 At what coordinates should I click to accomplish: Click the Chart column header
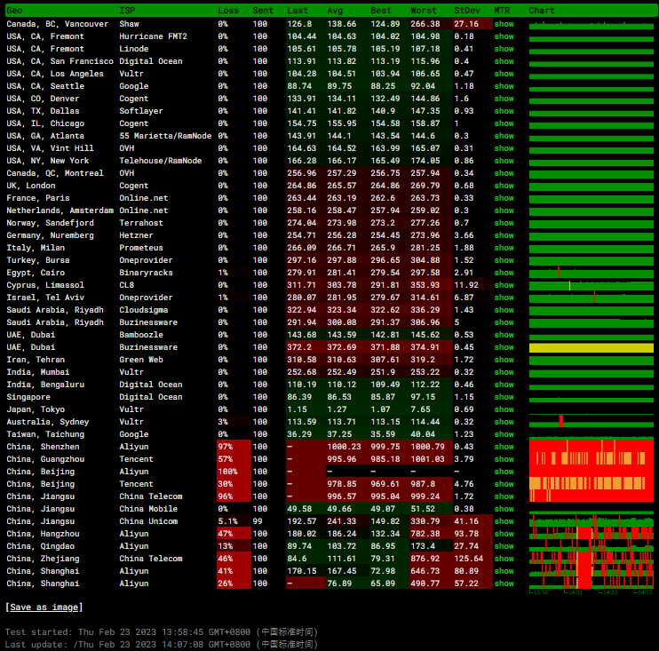(542, 11)
